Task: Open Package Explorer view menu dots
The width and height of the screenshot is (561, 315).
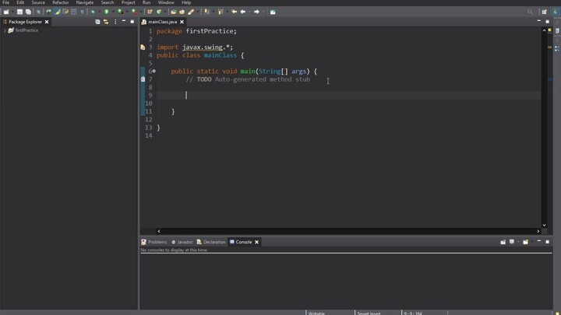Action: click(x=115, y=22)
